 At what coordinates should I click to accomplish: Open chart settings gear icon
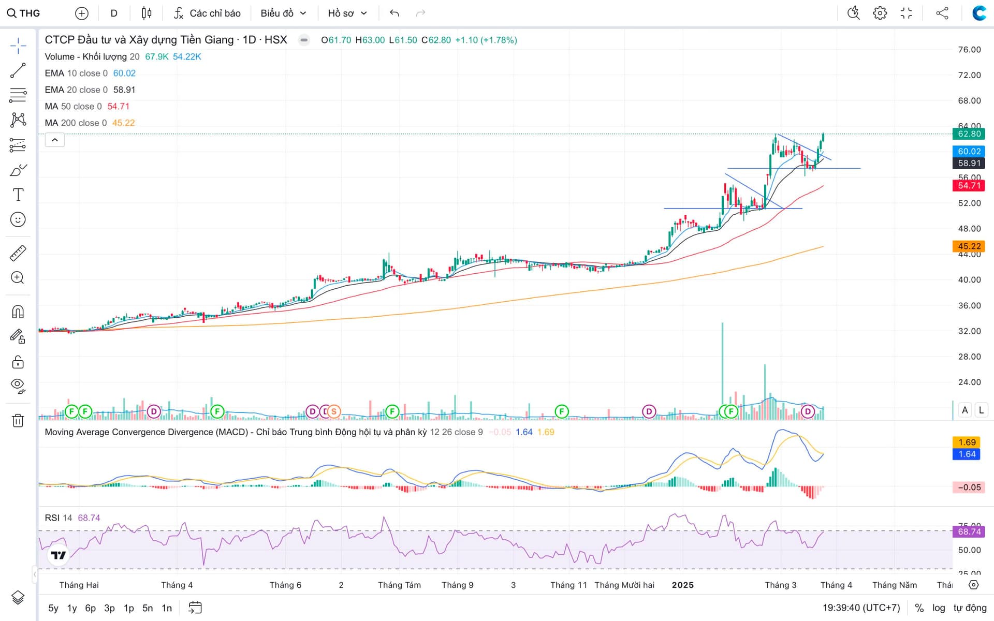tap(880, 13)
